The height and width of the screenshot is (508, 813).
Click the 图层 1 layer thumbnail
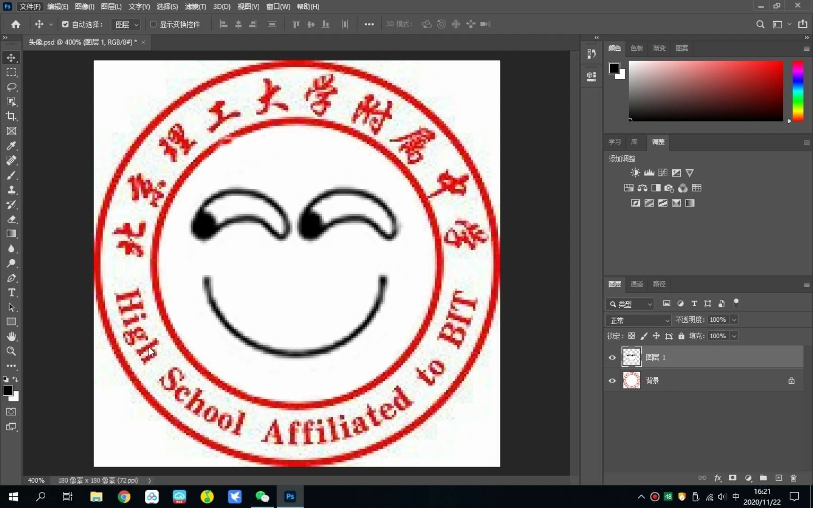631,357
